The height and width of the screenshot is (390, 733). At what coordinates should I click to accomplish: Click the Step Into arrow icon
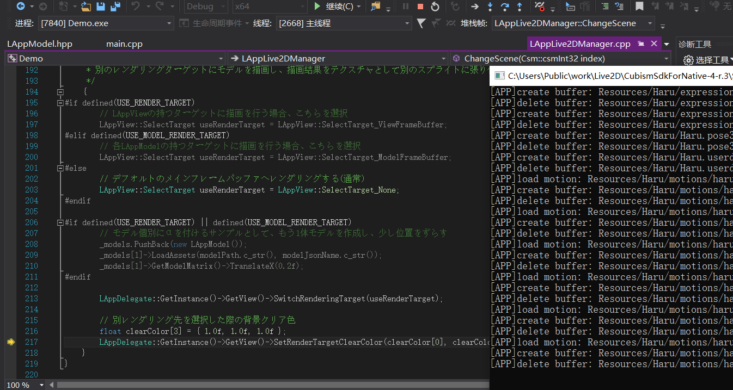490,7
